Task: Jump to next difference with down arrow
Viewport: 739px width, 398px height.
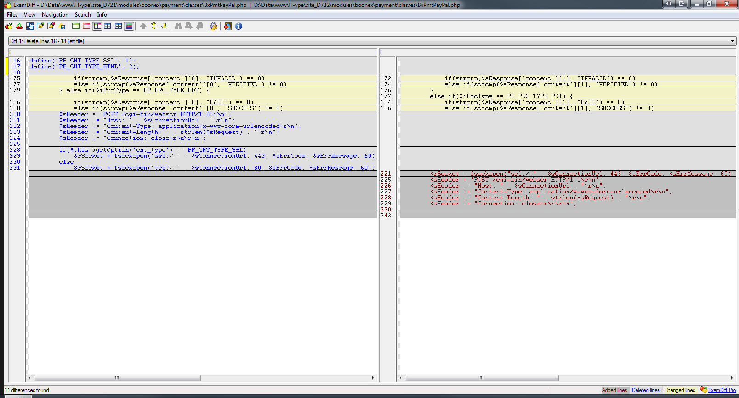Action: [x=164, y=26]
